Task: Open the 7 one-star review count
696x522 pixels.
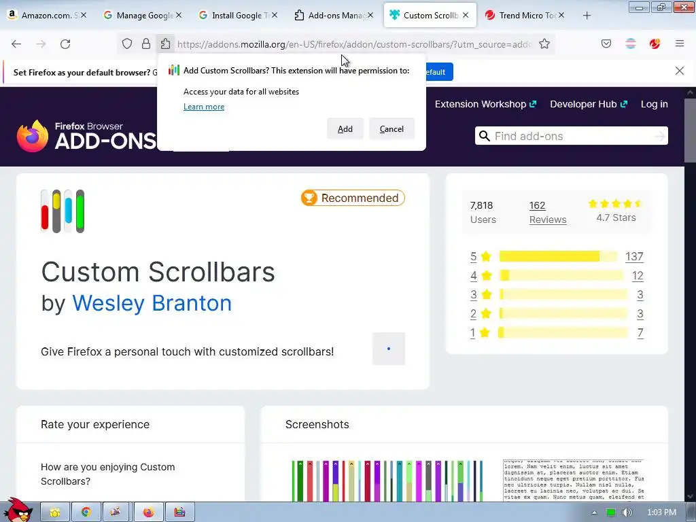Action: 640,332
